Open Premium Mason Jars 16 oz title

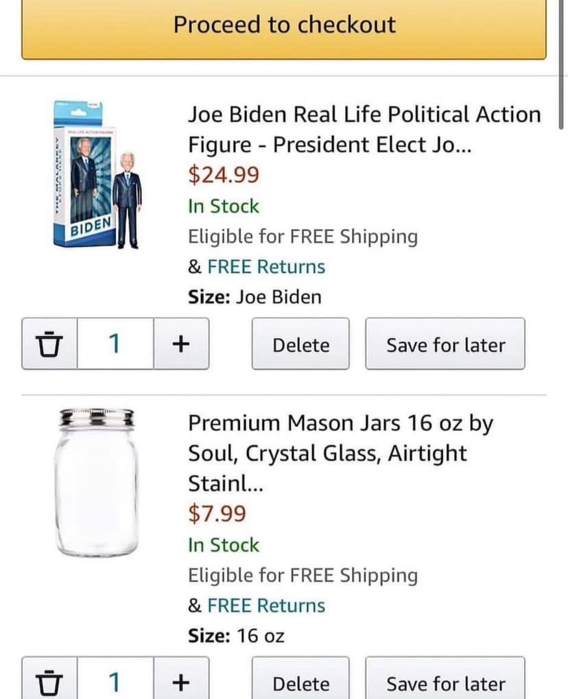(341, 453)
